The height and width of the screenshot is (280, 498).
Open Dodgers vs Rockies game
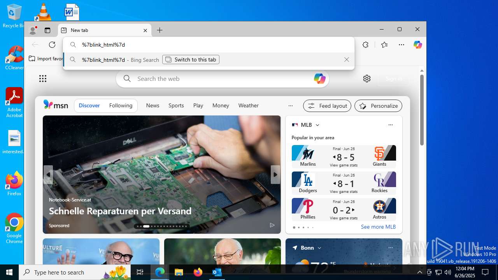click(x=344, y=183)
